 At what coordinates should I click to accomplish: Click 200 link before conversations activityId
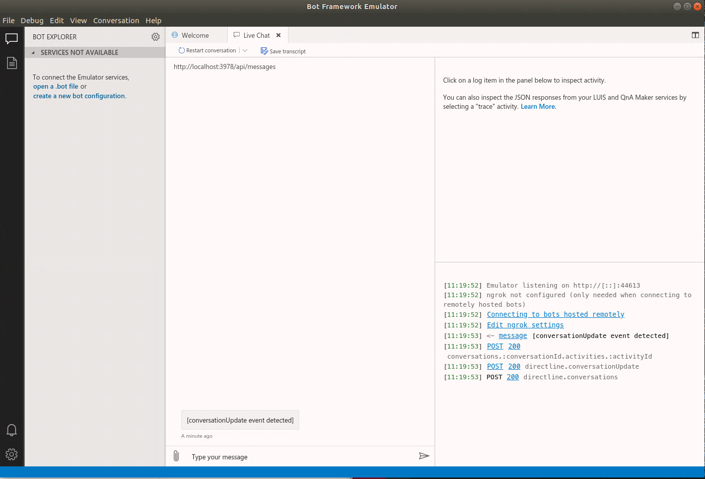[x=514, y=346]
